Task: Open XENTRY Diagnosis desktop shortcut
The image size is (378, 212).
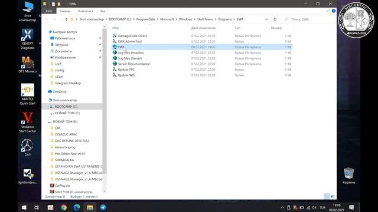Action: click(x=27, y=38)
